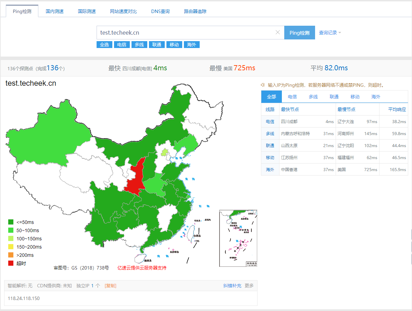Expand the 更多 option
This screenshot has width=412, height=311.
[249, 286]
